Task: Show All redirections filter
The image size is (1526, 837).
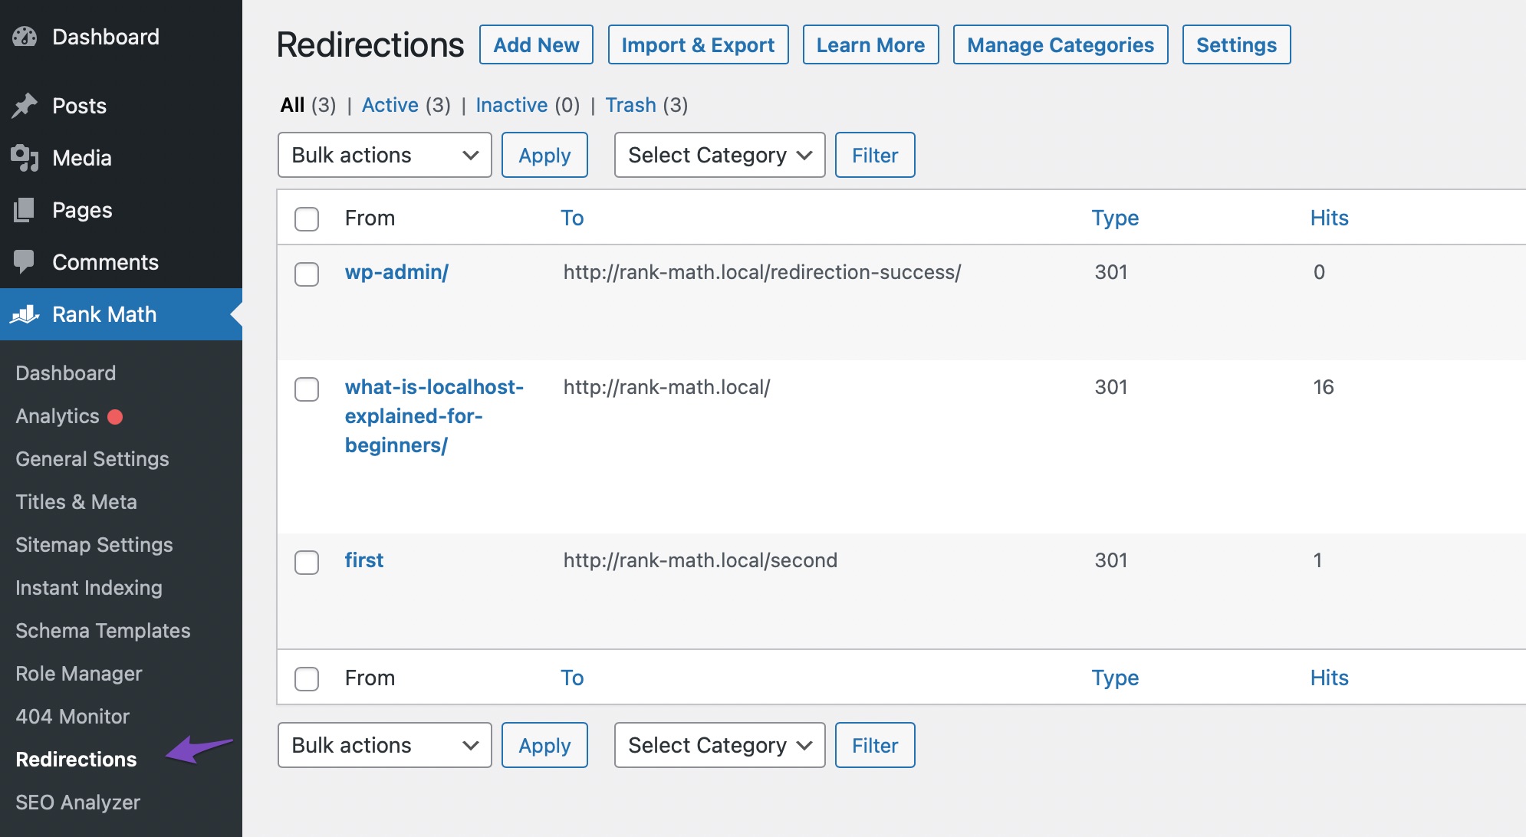Action: point(293,105)
